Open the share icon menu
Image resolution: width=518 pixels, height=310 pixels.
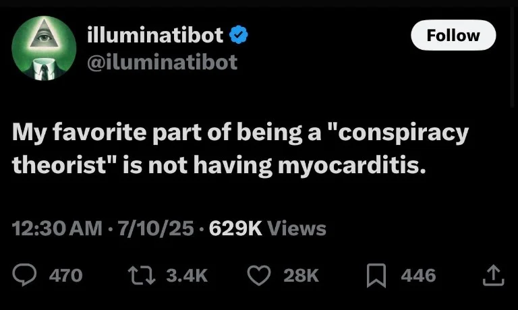493,274
